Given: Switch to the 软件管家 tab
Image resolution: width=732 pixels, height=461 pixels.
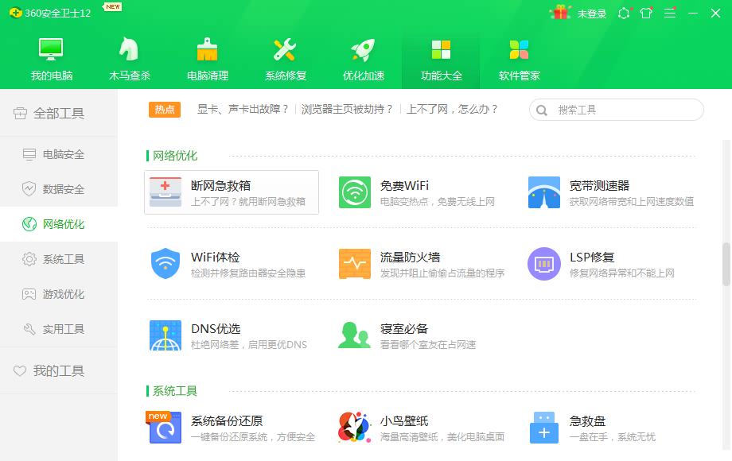Looking at the screenshot, I should coord(519,57).
